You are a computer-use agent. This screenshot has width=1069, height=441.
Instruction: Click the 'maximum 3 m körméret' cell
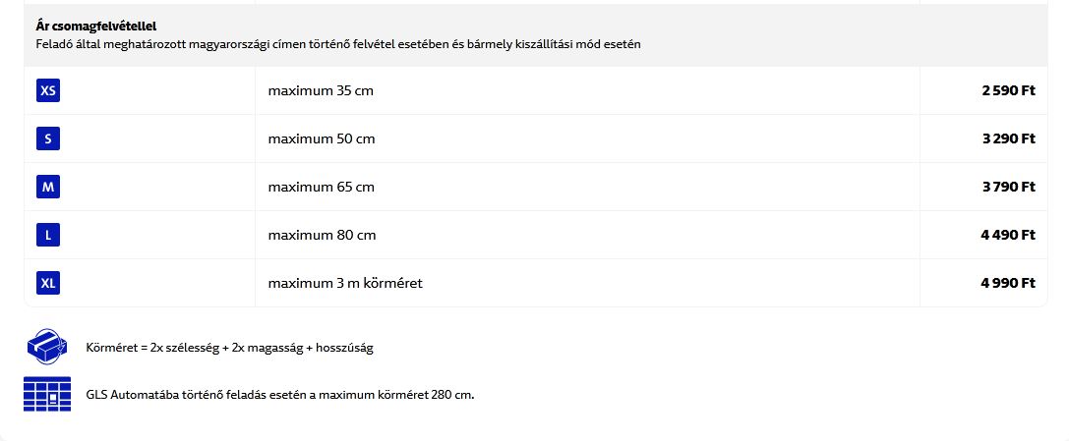(345, 284)
